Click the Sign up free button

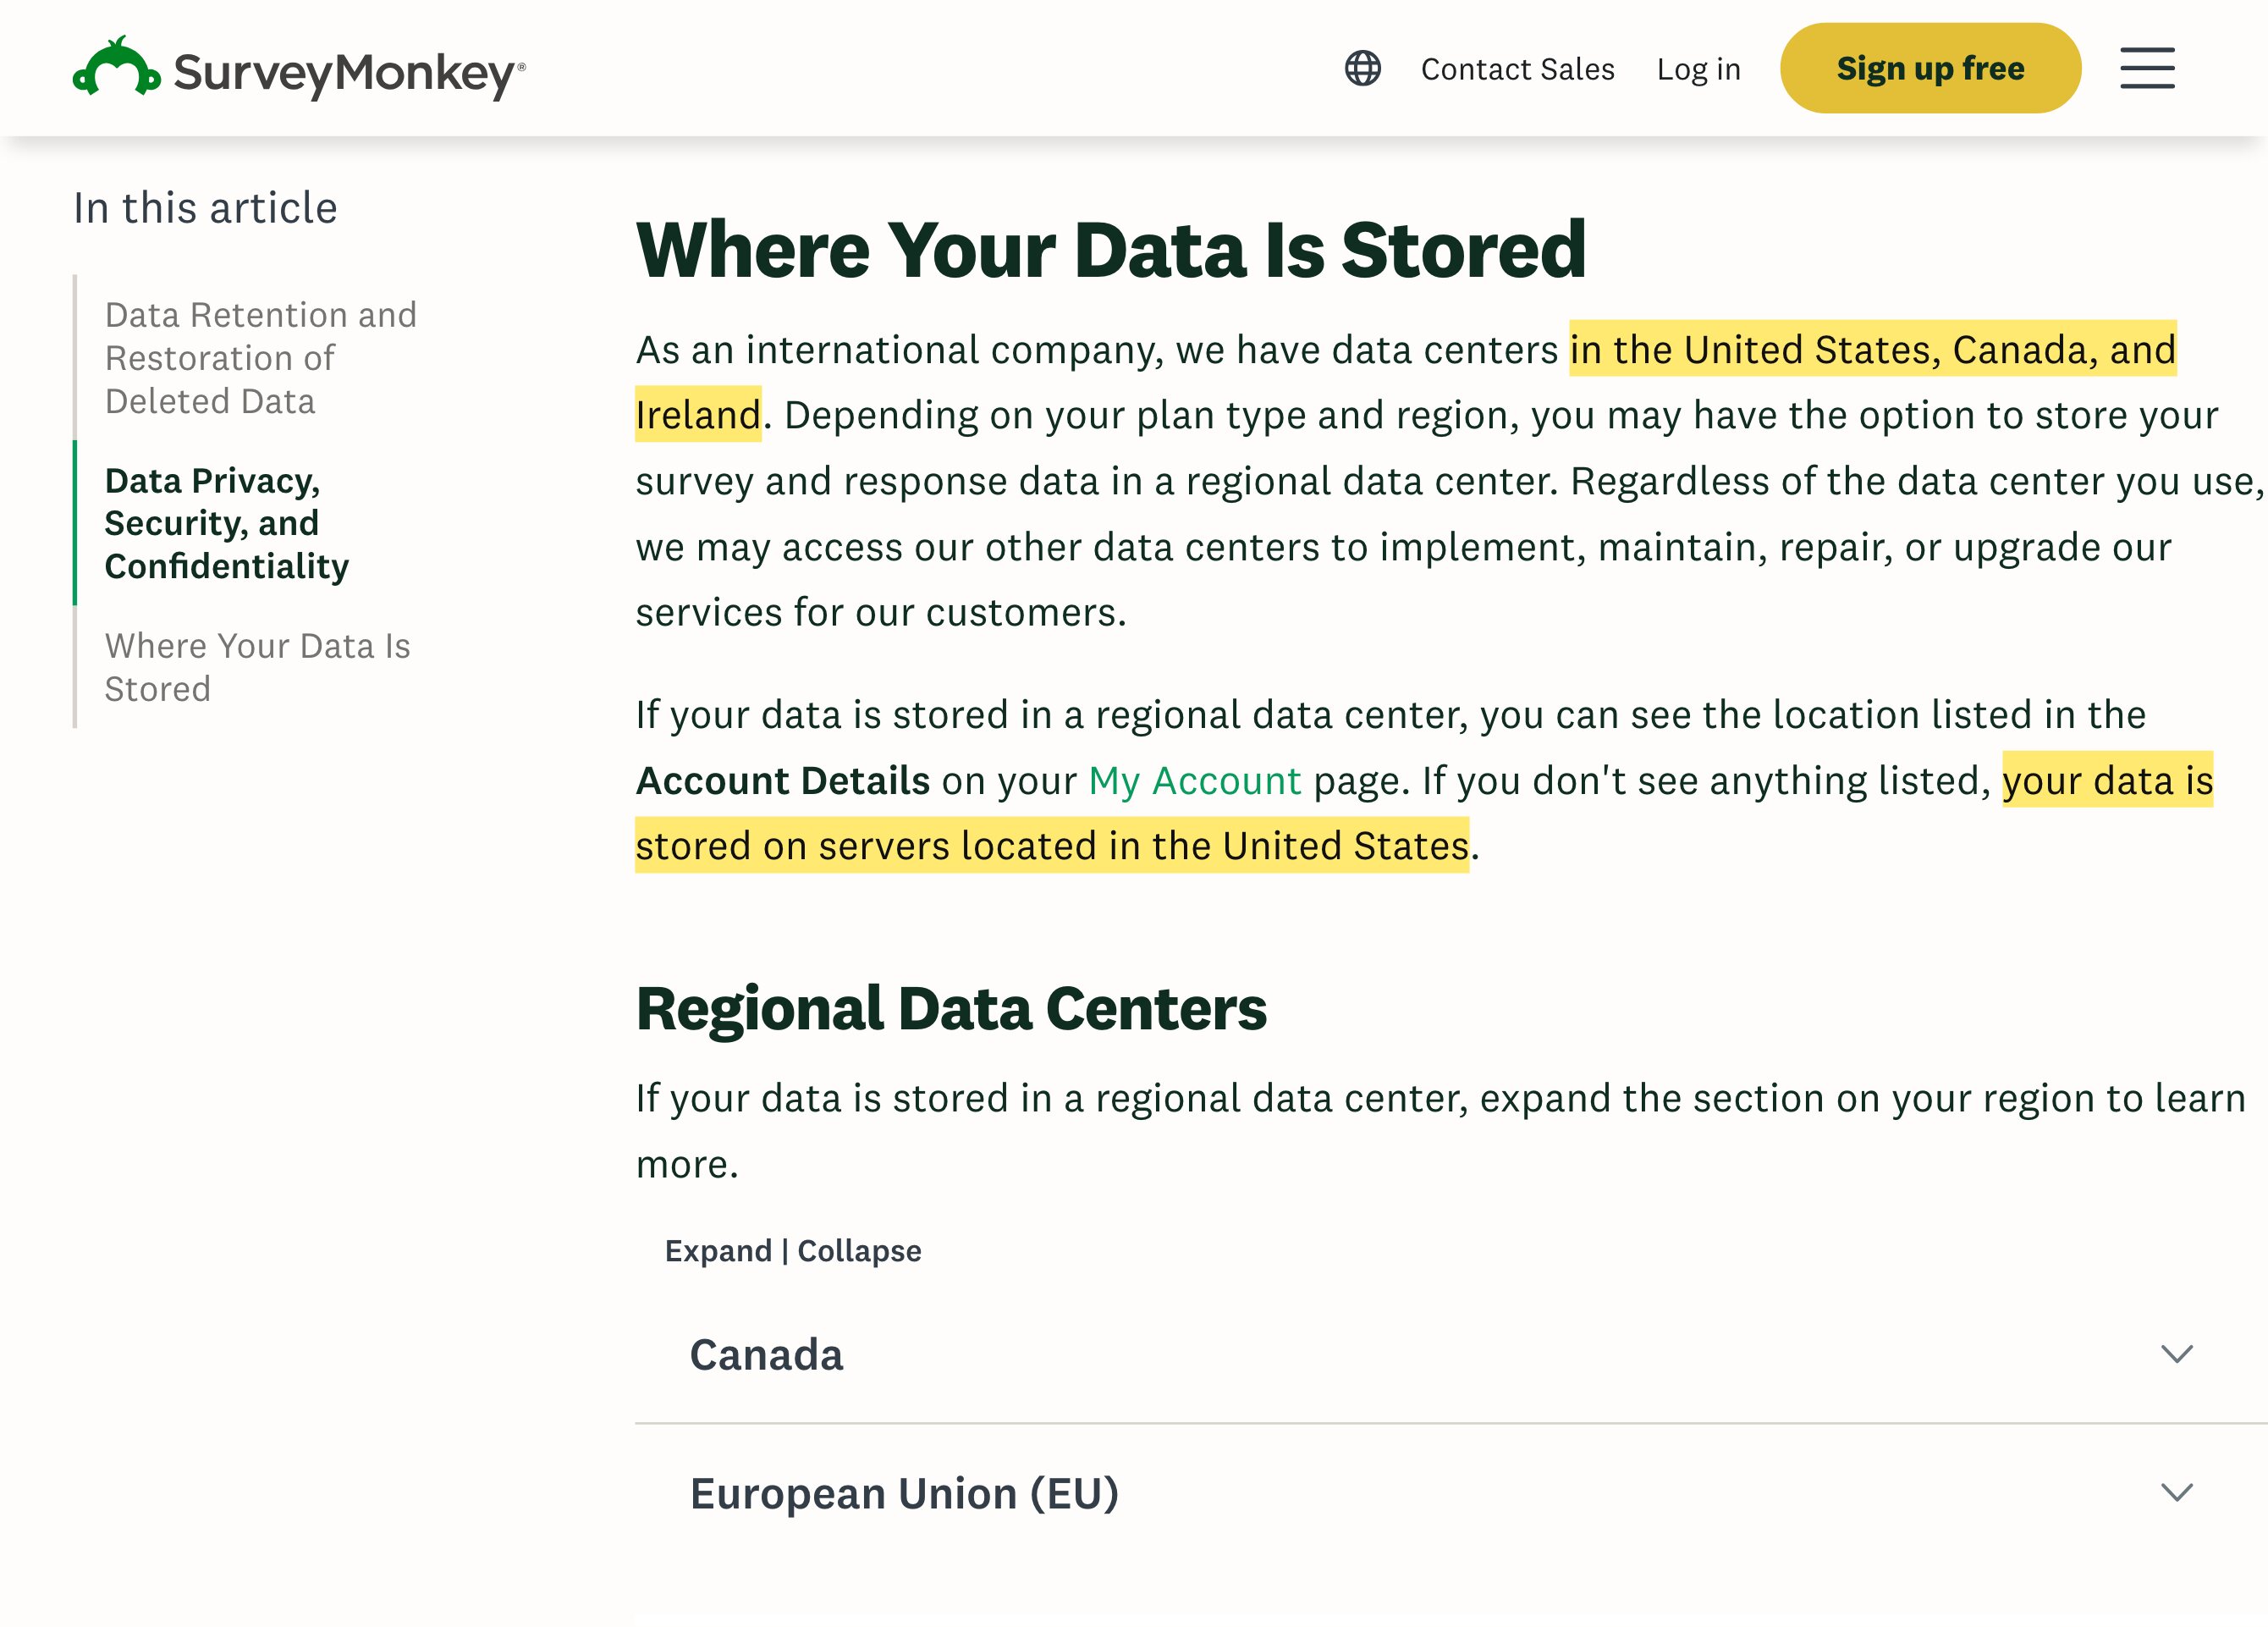pyautogui.click(x=1930, y=68)
